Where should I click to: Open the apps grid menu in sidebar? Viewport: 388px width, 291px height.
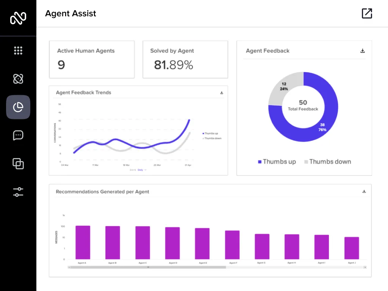click(18, 50)
